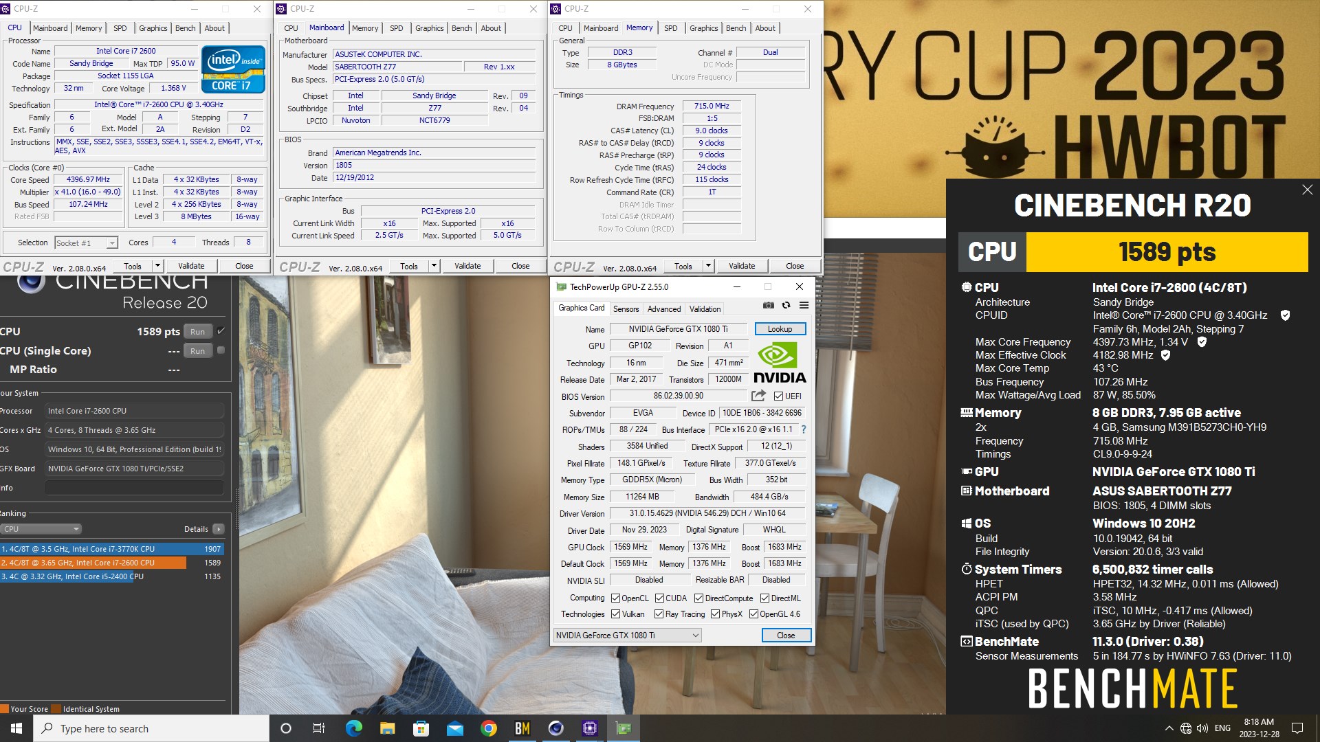This screenshot has height=742, width=1320.
Task: Switch to GPU-Z taskbar icon
Action: 624,728
